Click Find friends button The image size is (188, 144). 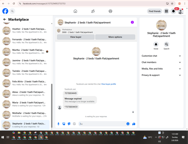pos(155,11)
